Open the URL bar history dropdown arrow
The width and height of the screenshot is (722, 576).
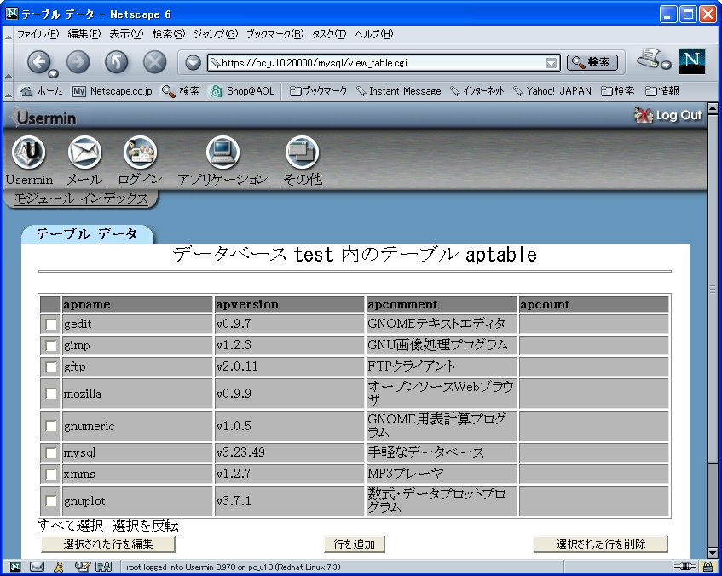(x=551, y=63)
